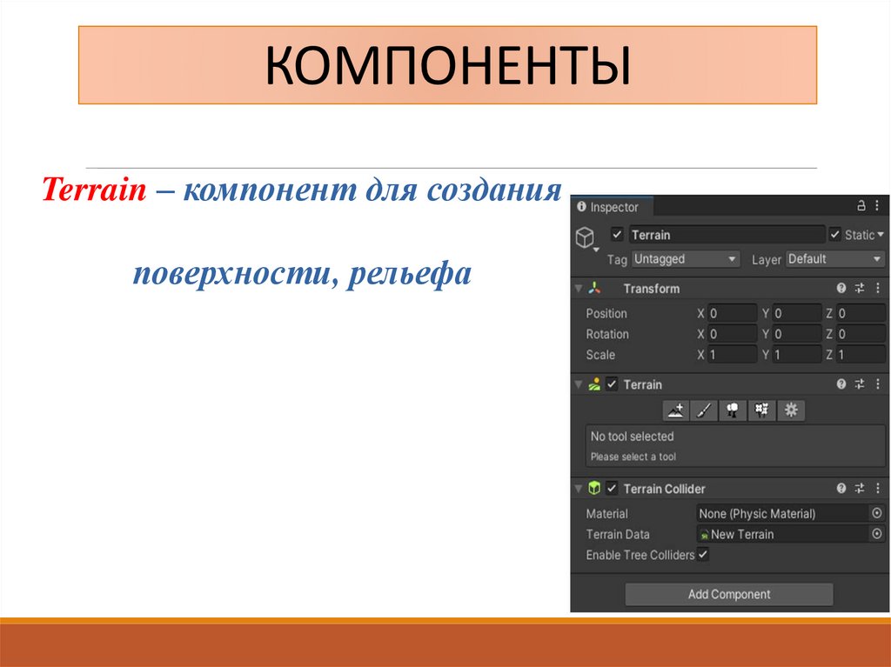Open Terrain Data object picker circle

(x=877, y=533)
